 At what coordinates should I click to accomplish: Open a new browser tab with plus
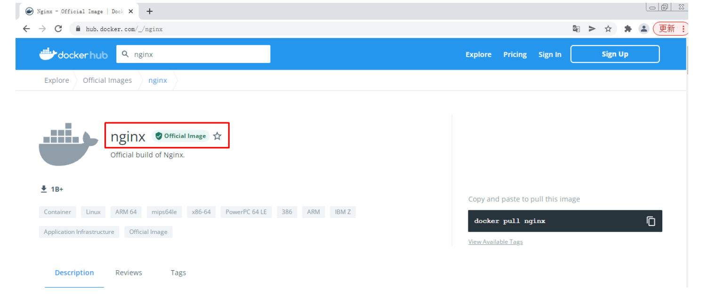click(150, 11)
